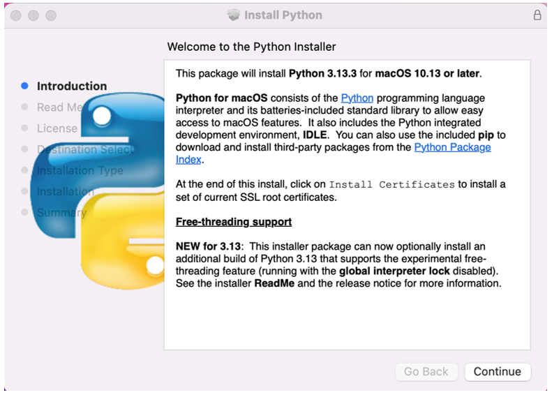Click the Python logo image

pos(98,190)
